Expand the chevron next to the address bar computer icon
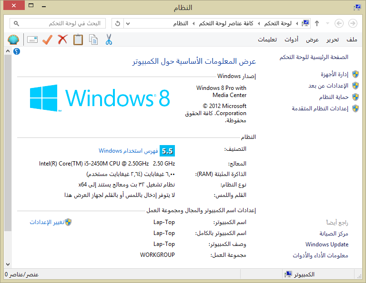Viewport: 366px width, 283px height. point(297,23)
